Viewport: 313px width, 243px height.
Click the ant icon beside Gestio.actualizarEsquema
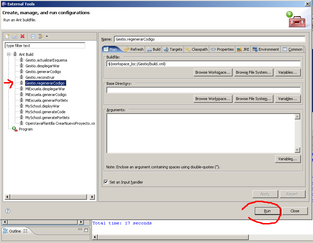21,60
